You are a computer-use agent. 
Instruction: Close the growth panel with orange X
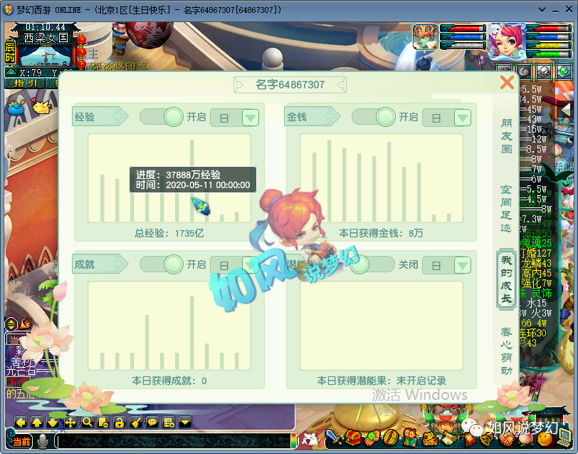(x=507, y=83)
